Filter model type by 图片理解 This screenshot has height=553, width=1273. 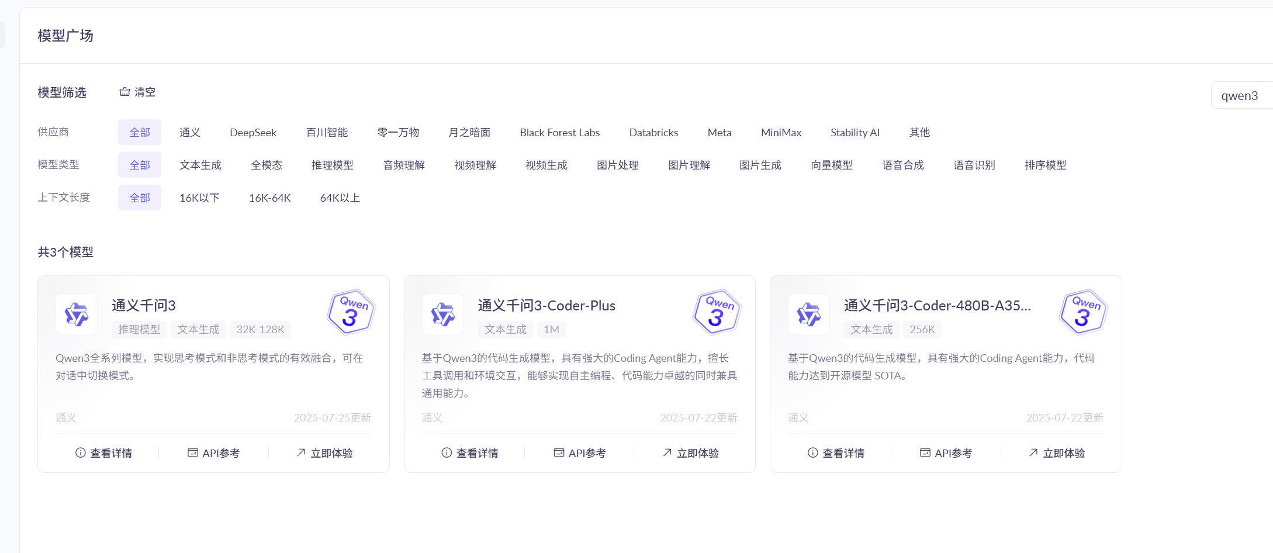(x=689, y=165)
